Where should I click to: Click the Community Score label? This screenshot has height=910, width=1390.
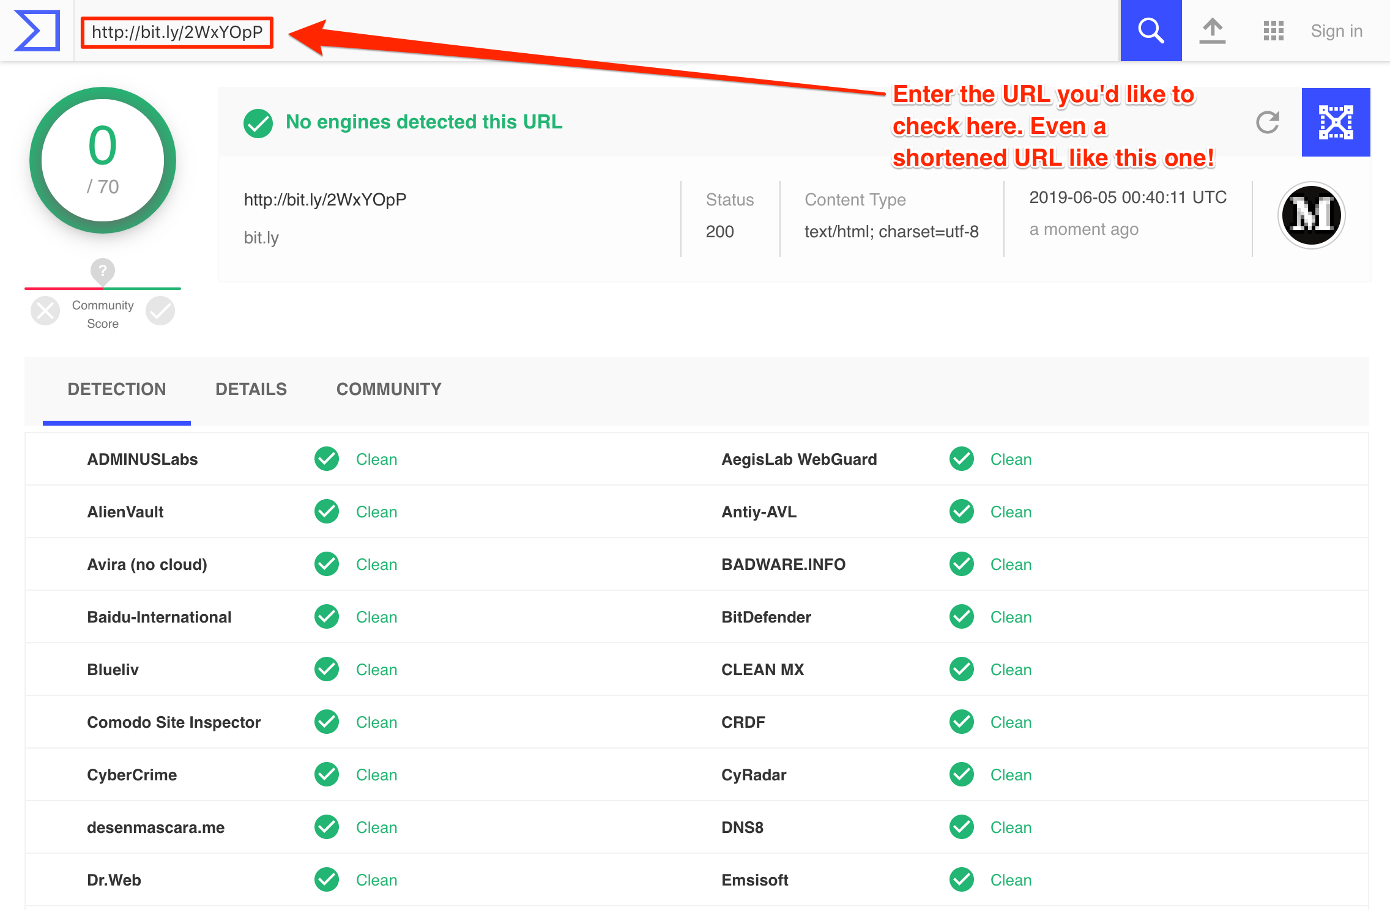[103, 314]
